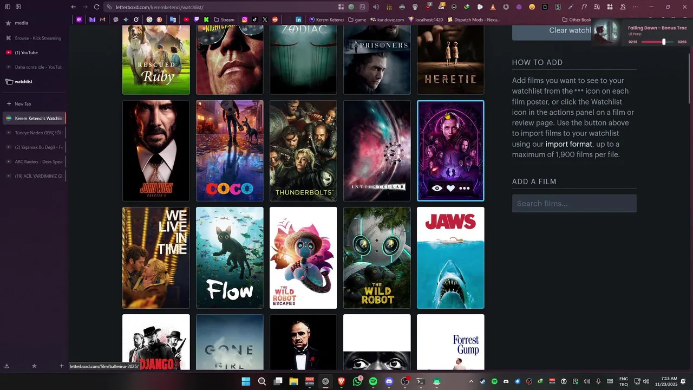Viewport: 693px width, 390px height.
Task: Mark Ballerina as watched with the eye icon
Action: click(437, 188)
